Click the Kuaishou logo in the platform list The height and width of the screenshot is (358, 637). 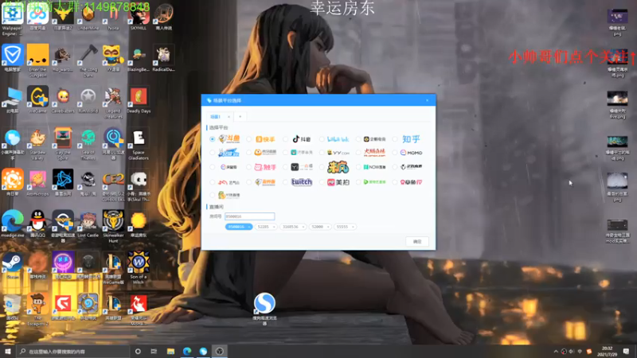(265, 139)
